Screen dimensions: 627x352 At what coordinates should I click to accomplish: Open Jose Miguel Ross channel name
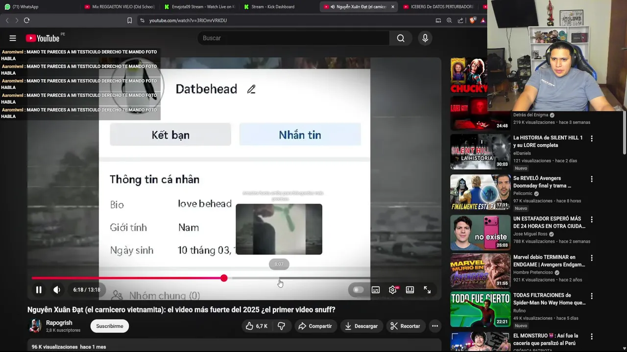pyautogui.click(x=531, y=234)
